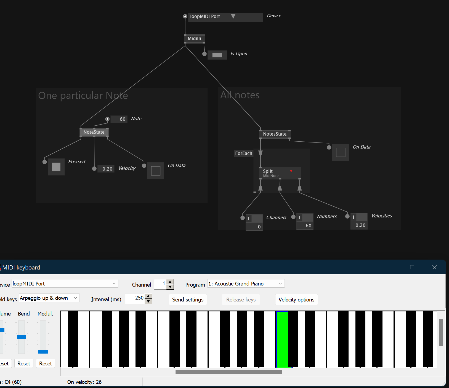Click the Device input pin on loopMIDI Port
This screenshot has width=449, height=388.
(185, 16)
